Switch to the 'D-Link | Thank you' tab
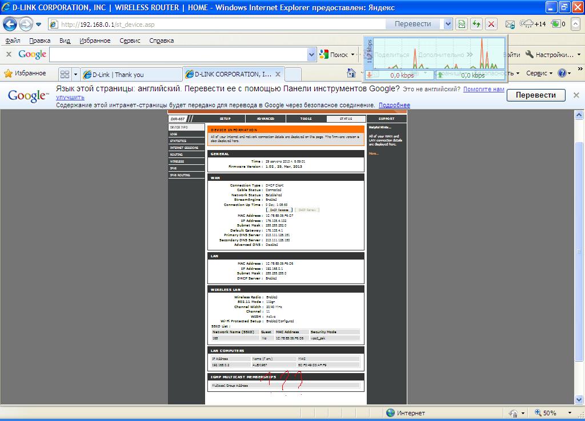The height and width of the screenshot is (421, 585). (131, 74)
